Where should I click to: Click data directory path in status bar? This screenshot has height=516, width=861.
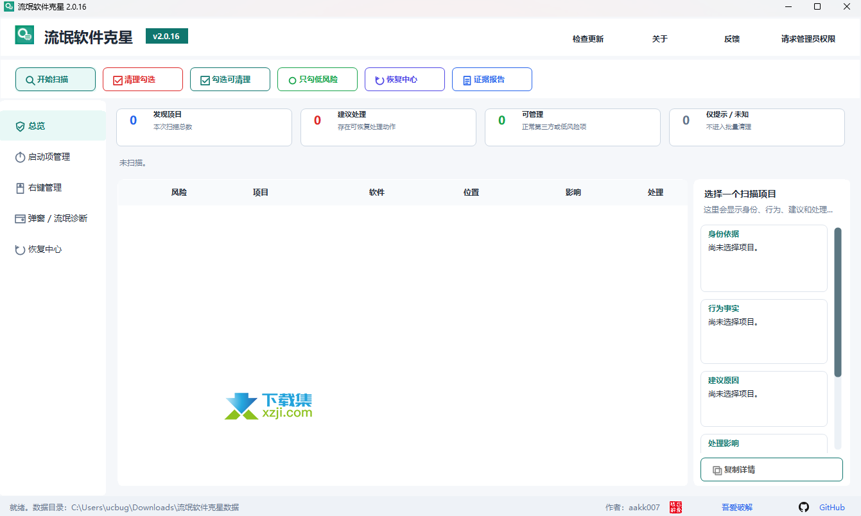click(x=155, y=507)
